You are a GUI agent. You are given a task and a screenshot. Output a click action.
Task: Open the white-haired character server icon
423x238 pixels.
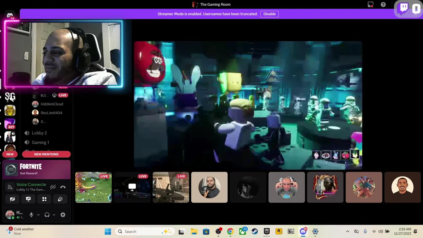coord(10,137)
